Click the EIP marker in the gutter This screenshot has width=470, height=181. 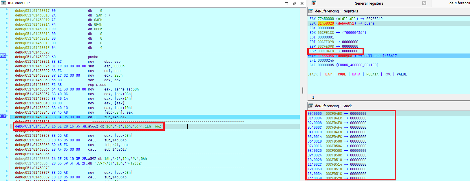[x=3, y=116]
